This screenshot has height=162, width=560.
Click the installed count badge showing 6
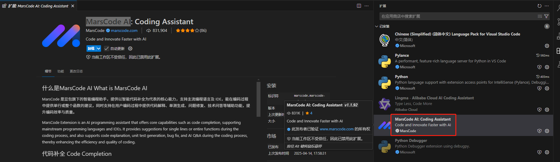tap(547, 26)
